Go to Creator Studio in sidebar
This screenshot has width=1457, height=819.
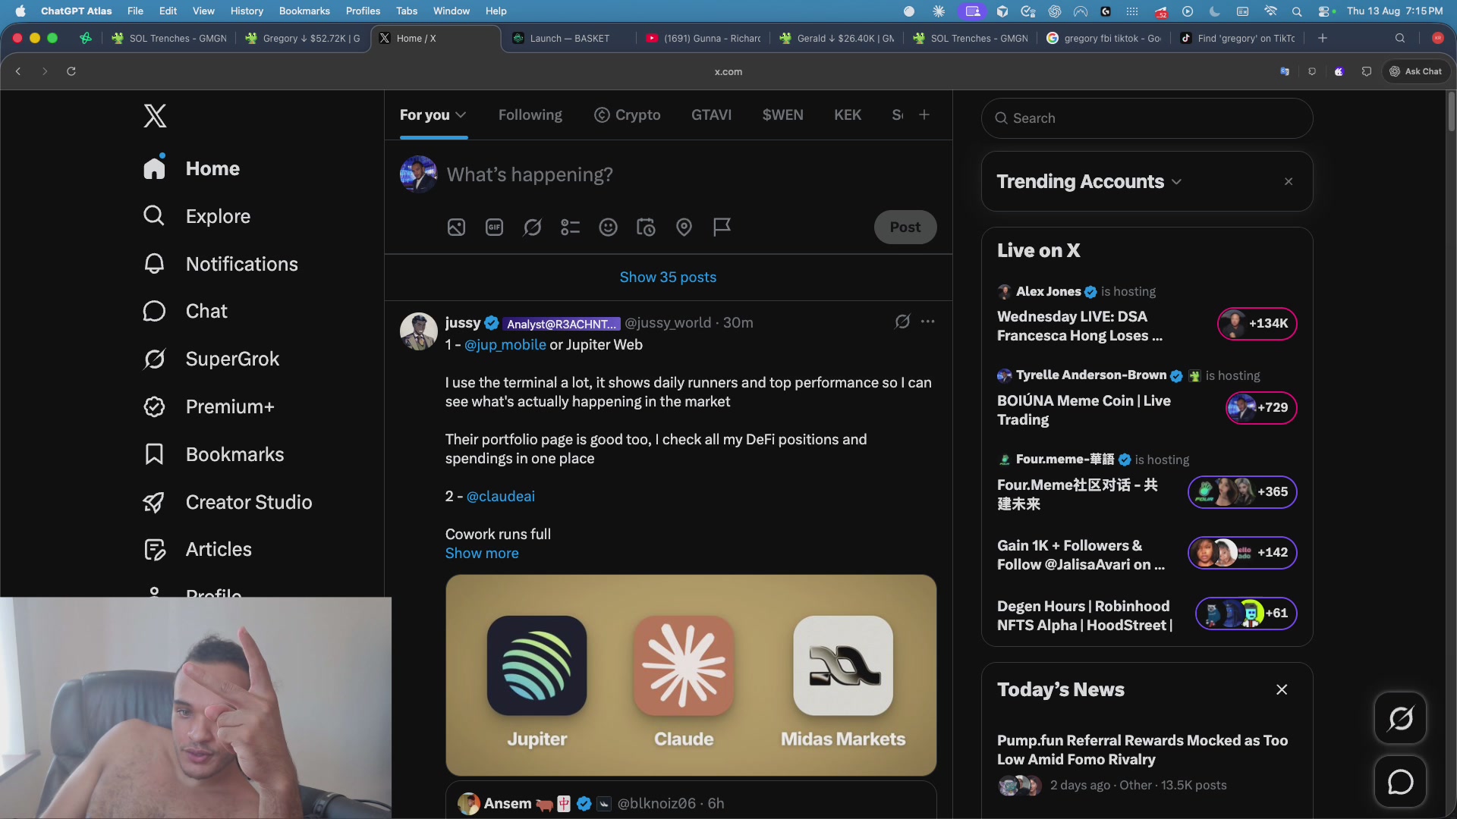(228, 502)
